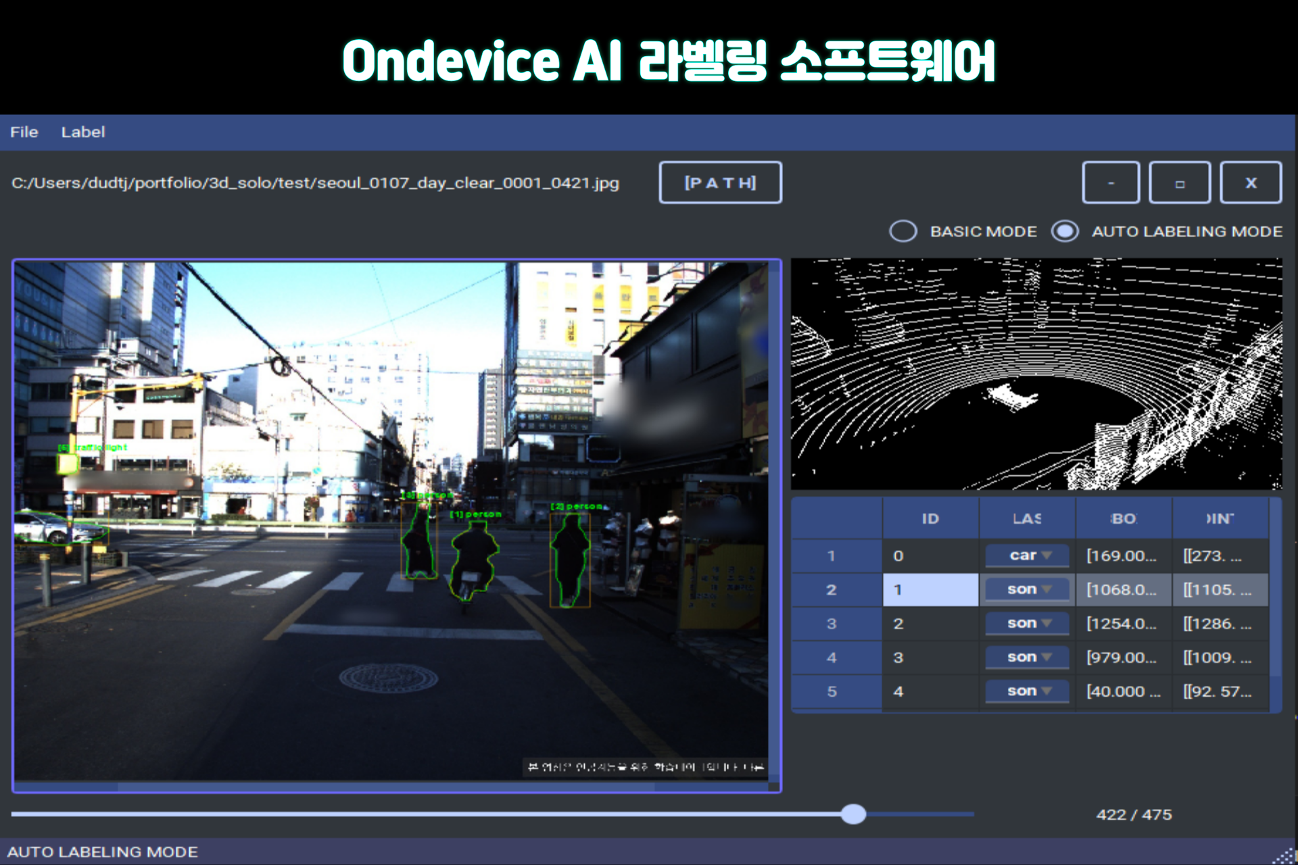The image size is (1298, 865).
Task: Click the traffic light annotation box
Action: coord(68,464)
